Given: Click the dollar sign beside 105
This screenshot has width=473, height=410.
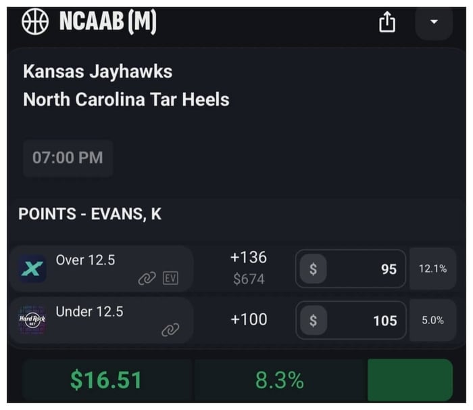Looking at the screenshot, I should (x=313, y=320).
